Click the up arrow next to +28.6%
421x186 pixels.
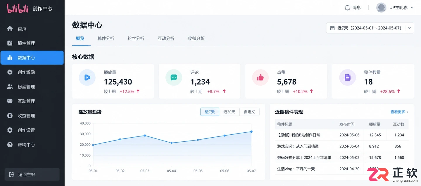coord(398,91)
